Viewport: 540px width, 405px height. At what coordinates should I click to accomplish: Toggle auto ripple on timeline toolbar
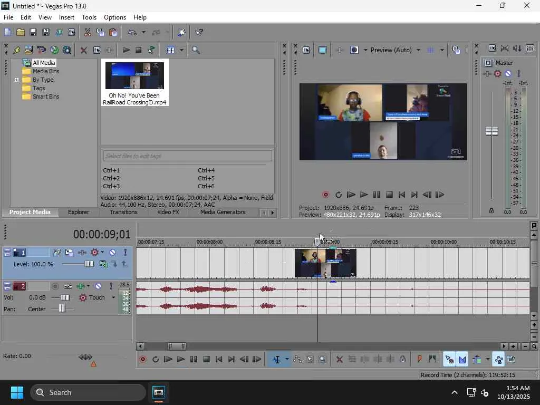477,359
